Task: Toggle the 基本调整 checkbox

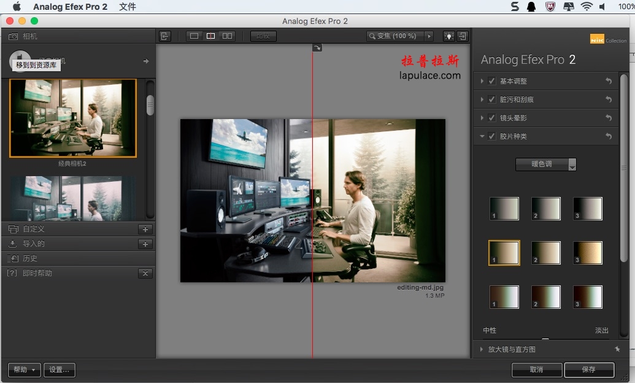Action: (491, 81)
